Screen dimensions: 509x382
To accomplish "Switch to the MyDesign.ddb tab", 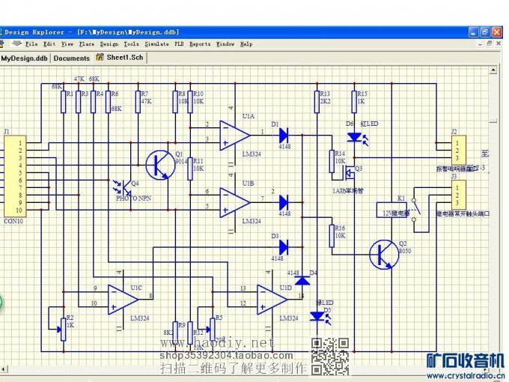I will click(24, 58).
